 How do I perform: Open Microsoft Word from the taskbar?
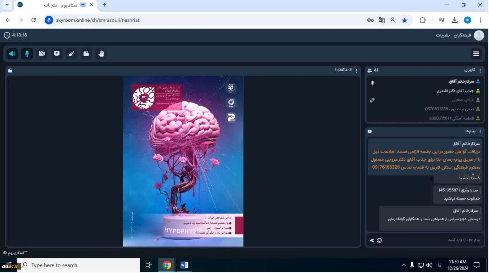pyautogui.click(x=184, y=265)
